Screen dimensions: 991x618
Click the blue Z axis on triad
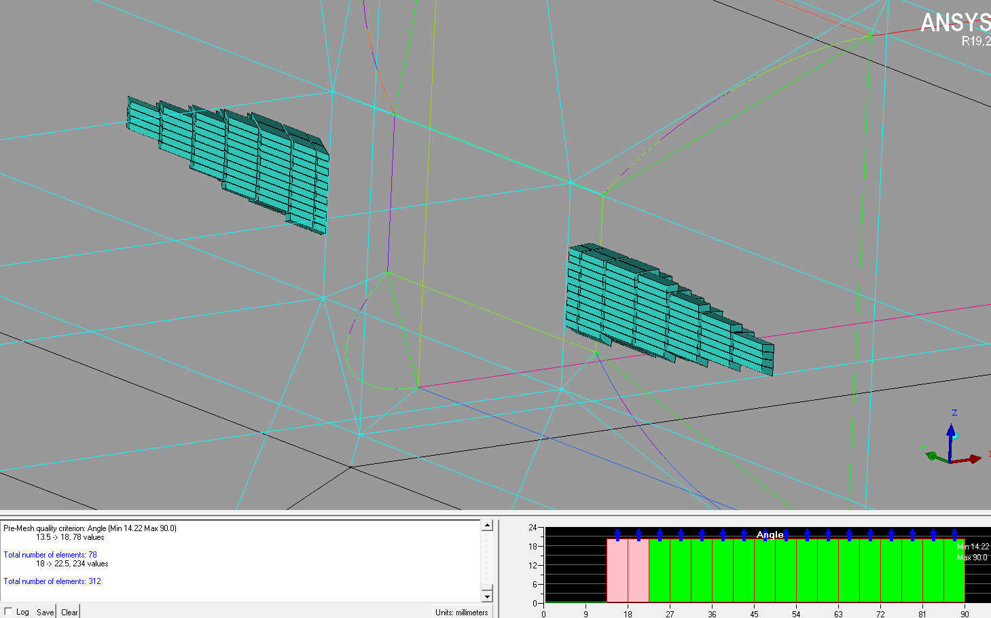pyautogui.click(x=952, y=433)
